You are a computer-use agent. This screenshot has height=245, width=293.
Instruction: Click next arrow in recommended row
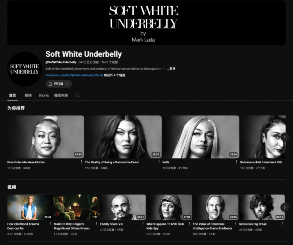pyautogui.click(x=284, y=137)
